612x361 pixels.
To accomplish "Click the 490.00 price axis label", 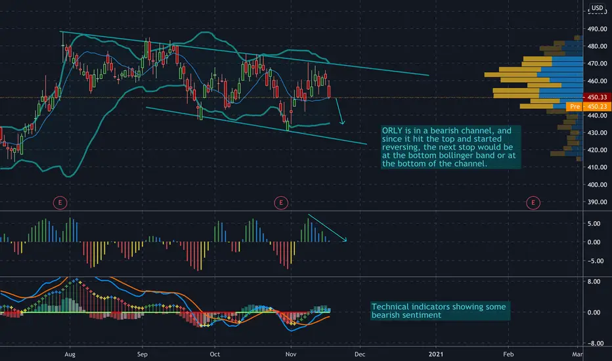I will (x=597, y=29).
